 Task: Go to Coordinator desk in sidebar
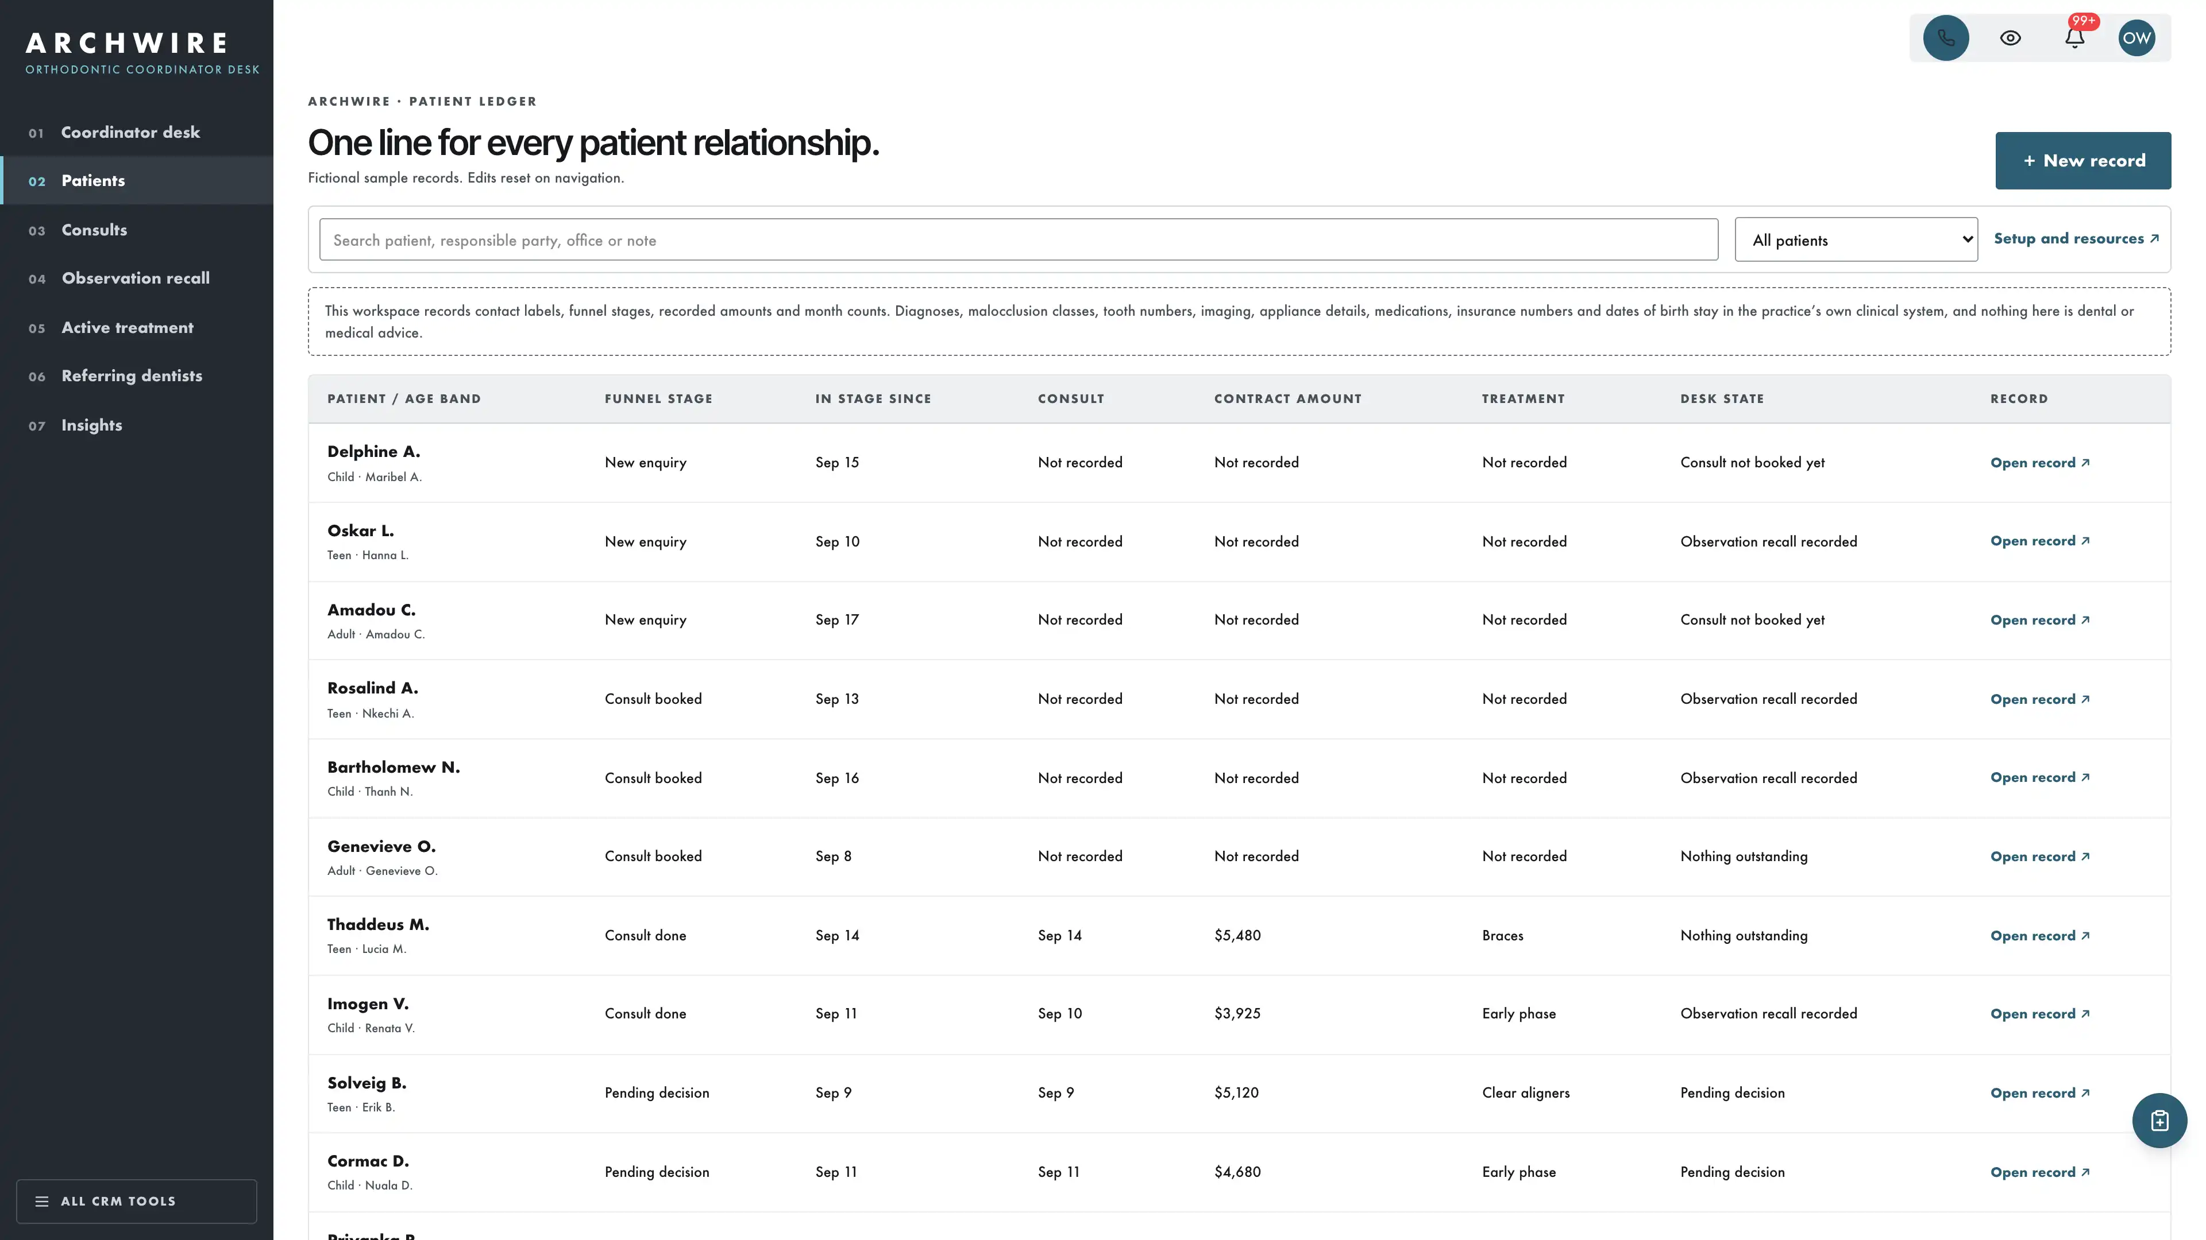coord(137,132)
